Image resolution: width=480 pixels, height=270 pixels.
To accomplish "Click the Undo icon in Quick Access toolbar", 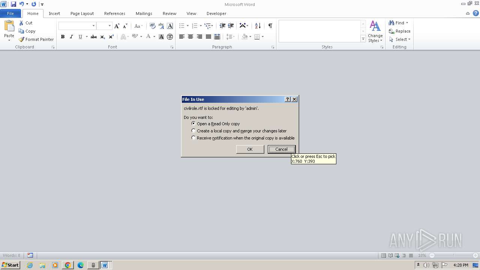I will click(x=21, y=4).
